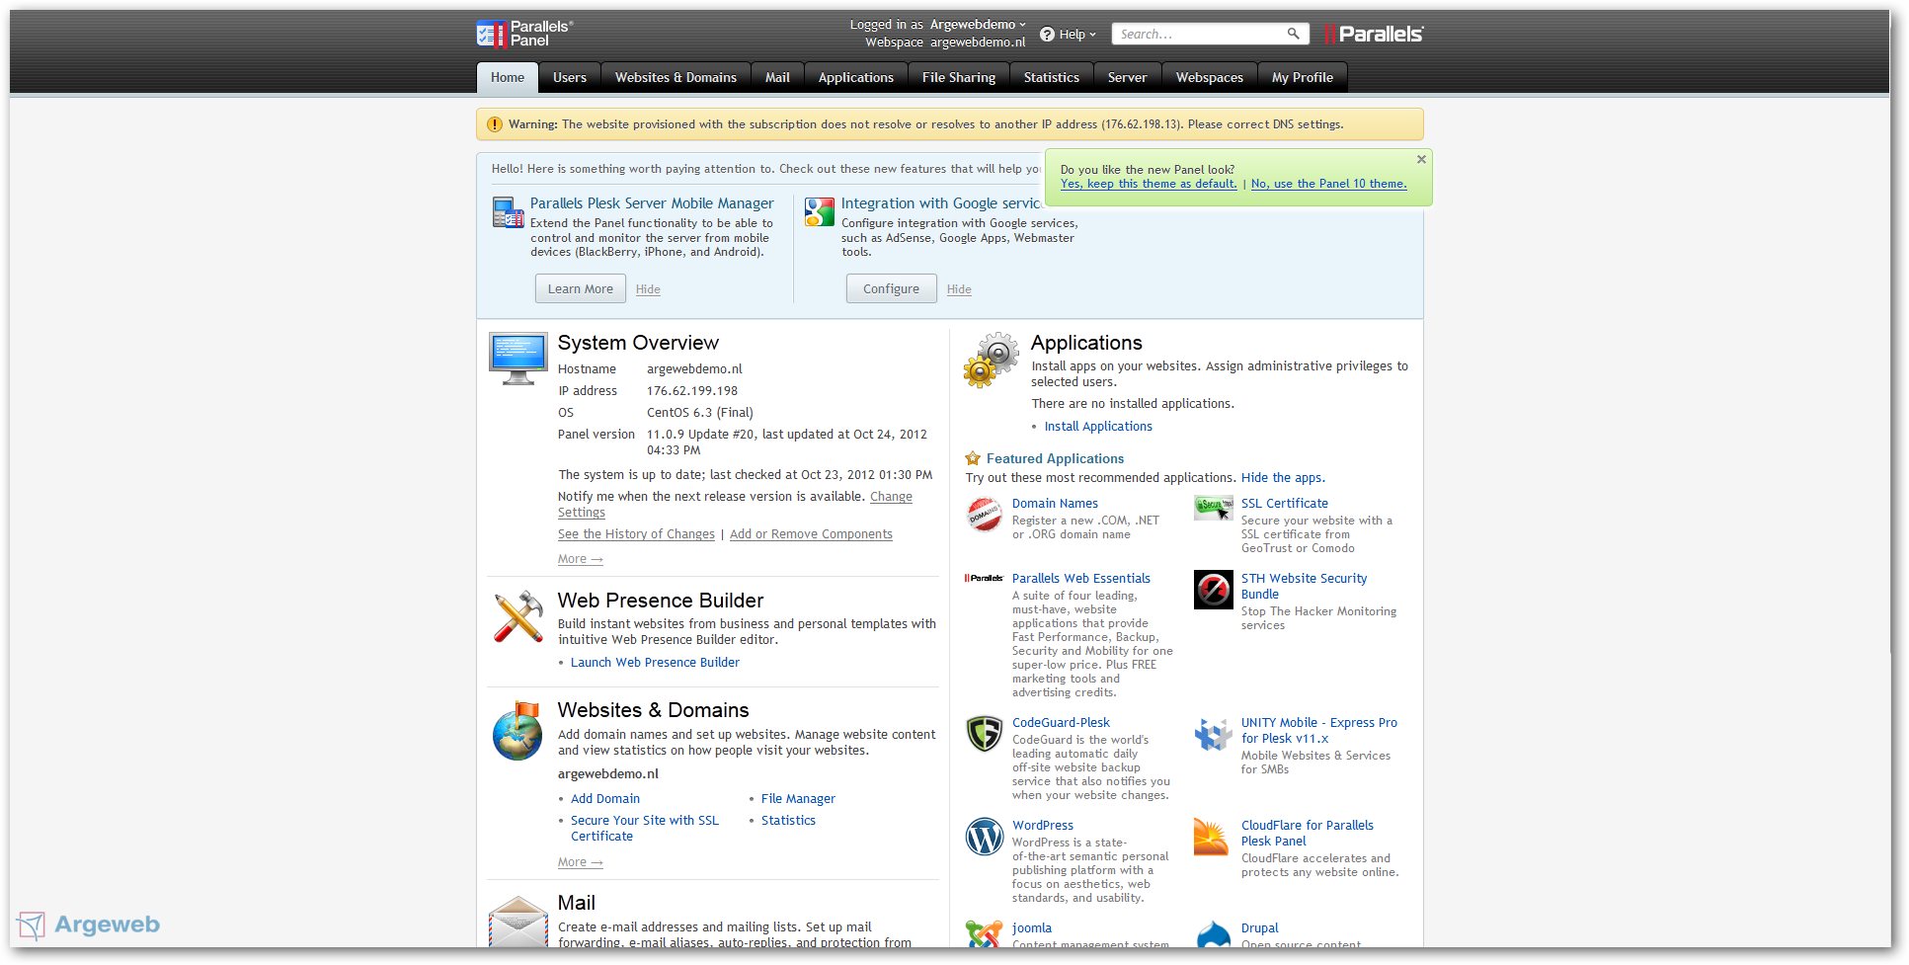
Task: Choose No, use the Panel 10 theme
Action: tap(1329, 184)
